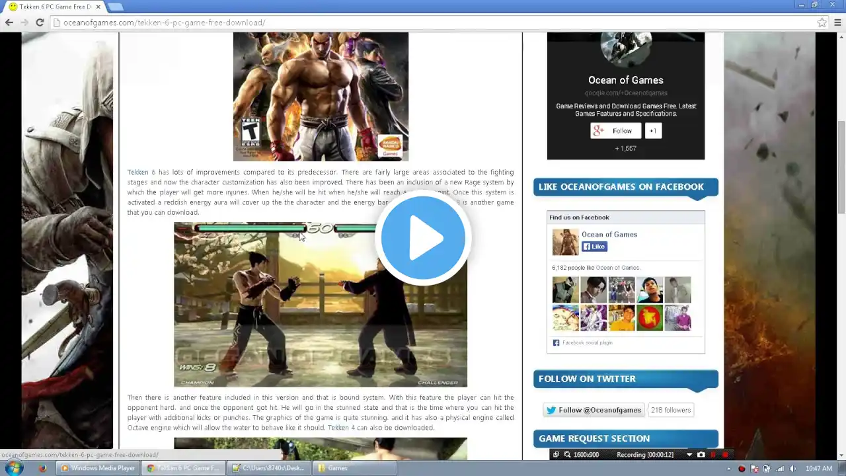846x476 pixels.
Task: Click the browser forward arrow
Action: click(x=24, y=22)
